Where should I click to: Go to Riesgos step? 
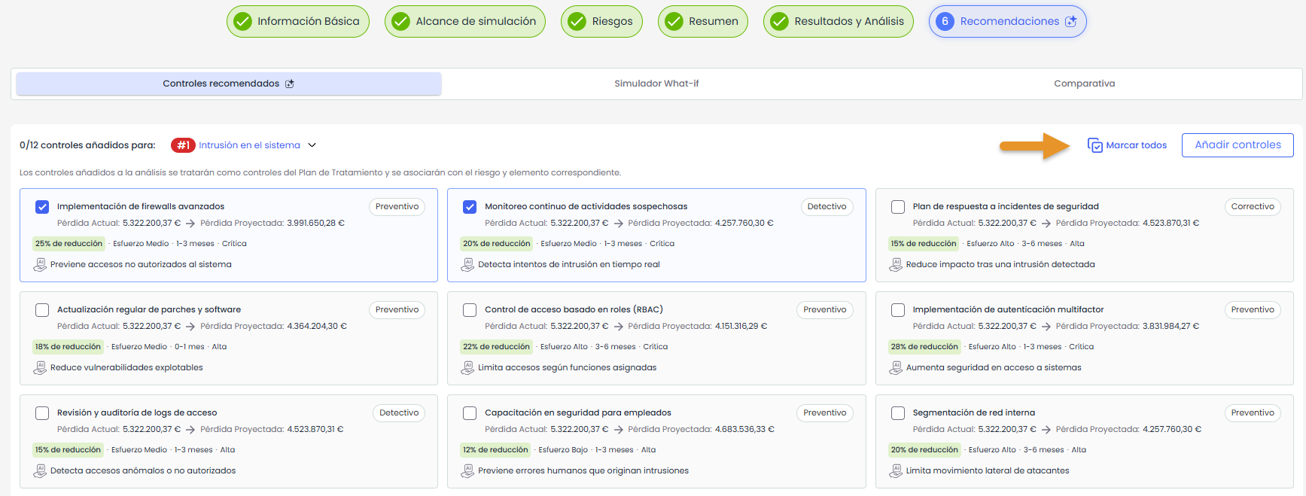pyautogui.click(x=601, y=21)
